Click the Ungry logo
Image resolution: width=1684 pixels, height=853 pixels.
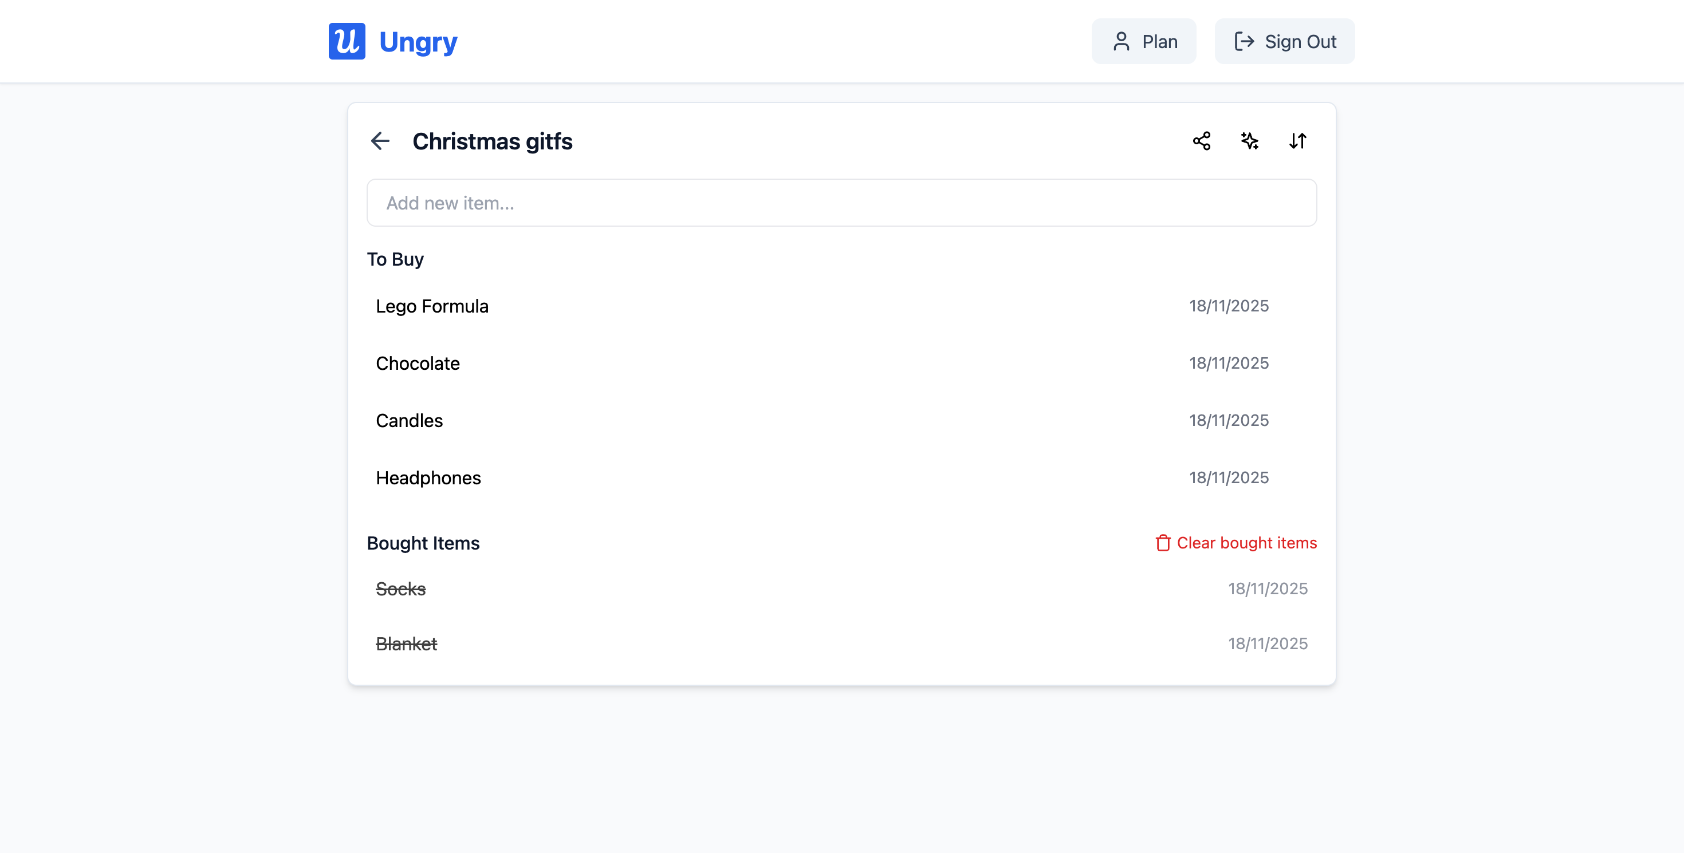click(393, 41)
